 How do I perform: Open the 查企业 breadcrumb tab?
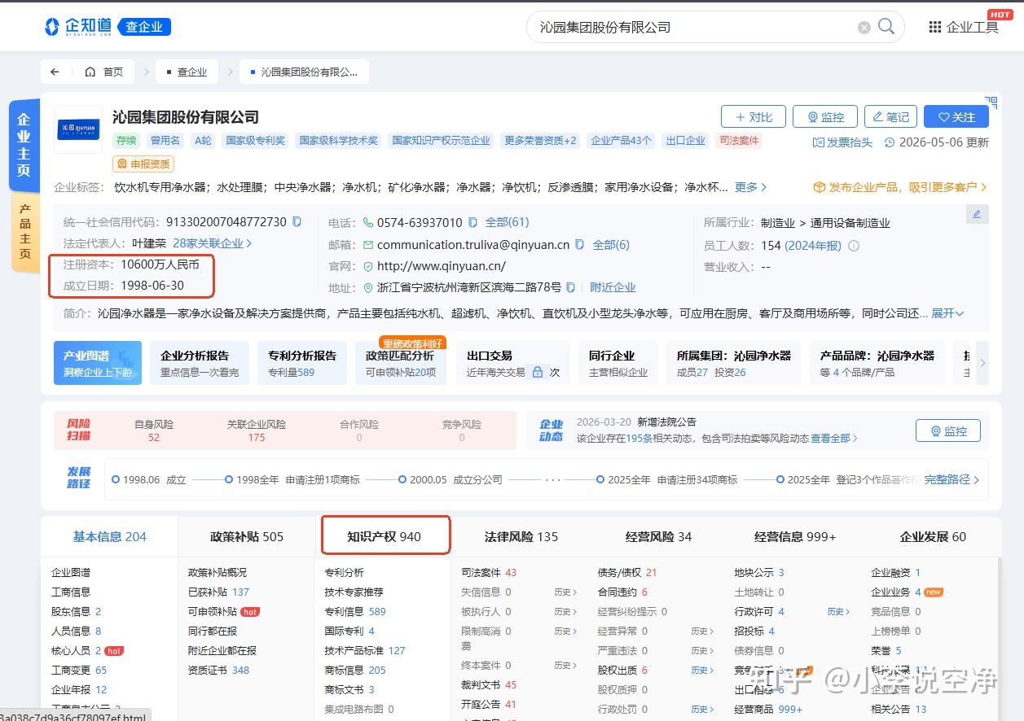coord(187,72)
